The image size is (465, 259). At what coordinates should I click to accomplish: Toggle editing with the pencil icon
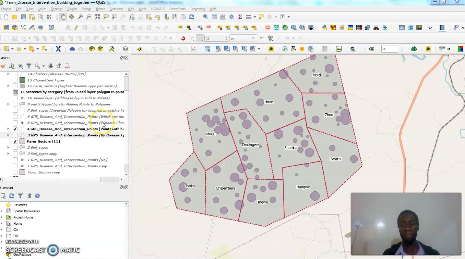[x=76, y=27]
